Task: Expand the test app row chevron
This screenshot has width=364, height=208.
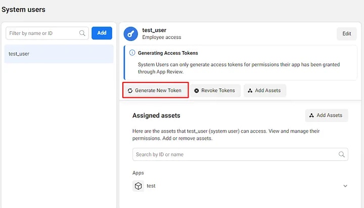Action: [x=345, y=186]
